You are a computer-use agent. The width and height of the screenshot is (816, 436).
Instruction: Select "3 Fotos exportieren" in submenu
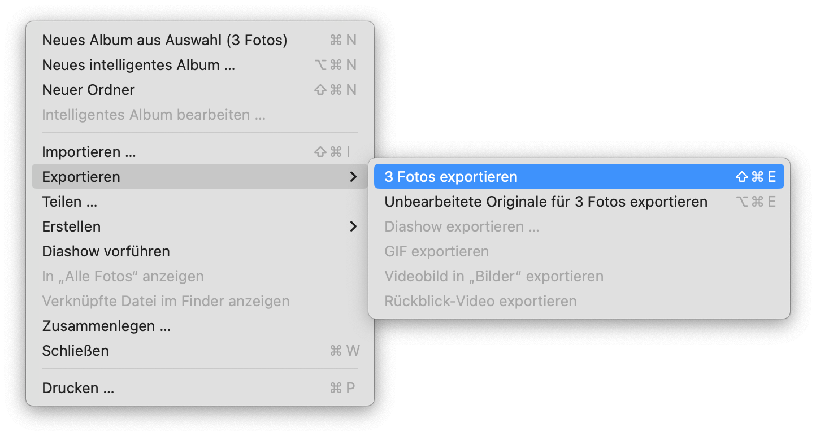(450, 176)
